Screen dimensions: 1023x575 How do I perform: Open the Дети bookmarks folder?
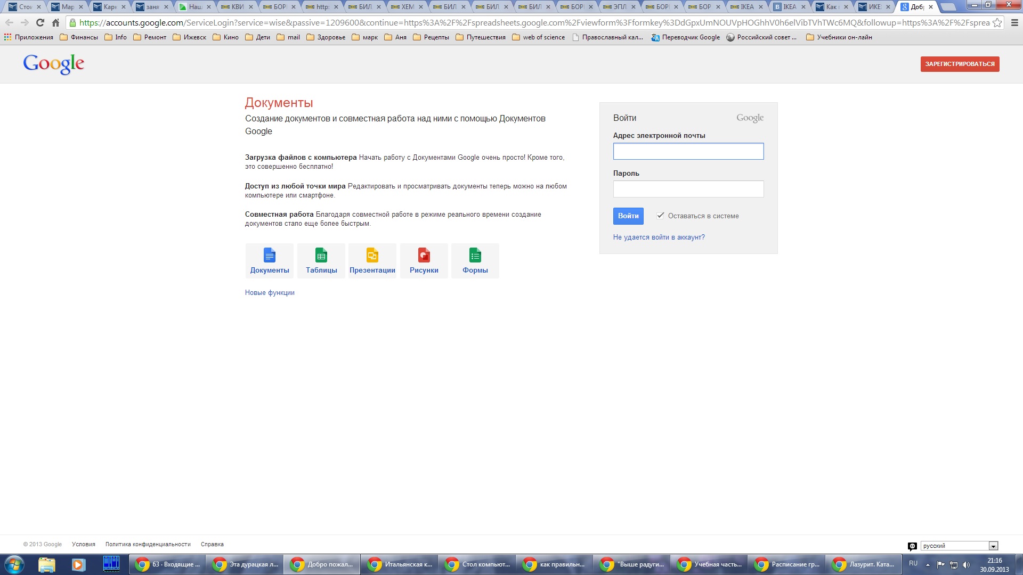pyautogui.click(x=258, y=37)
